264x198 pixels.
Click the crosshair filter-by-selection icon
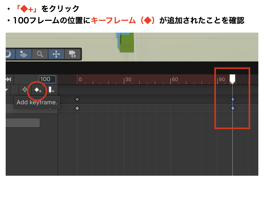(25, 90)
